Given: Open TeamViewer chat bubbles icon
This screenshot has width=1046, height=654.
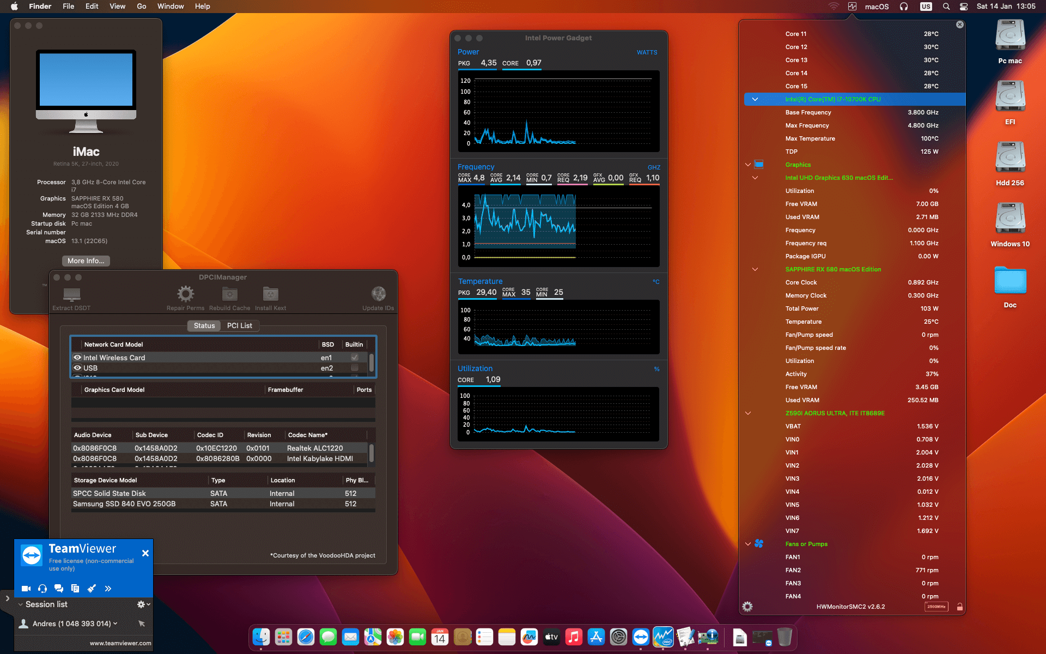Looking at the screenshot, I should click(59, 589).
